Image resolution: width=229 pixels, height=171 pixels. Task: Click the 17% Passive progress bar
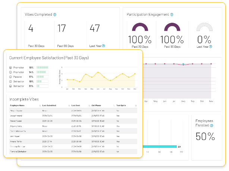[43, 77]
